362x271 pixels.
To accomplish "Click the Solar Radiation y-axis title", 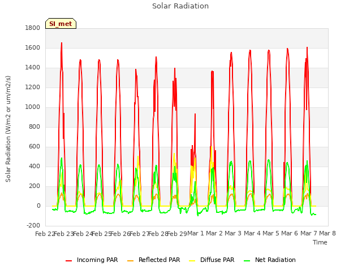I will (8, 129).
